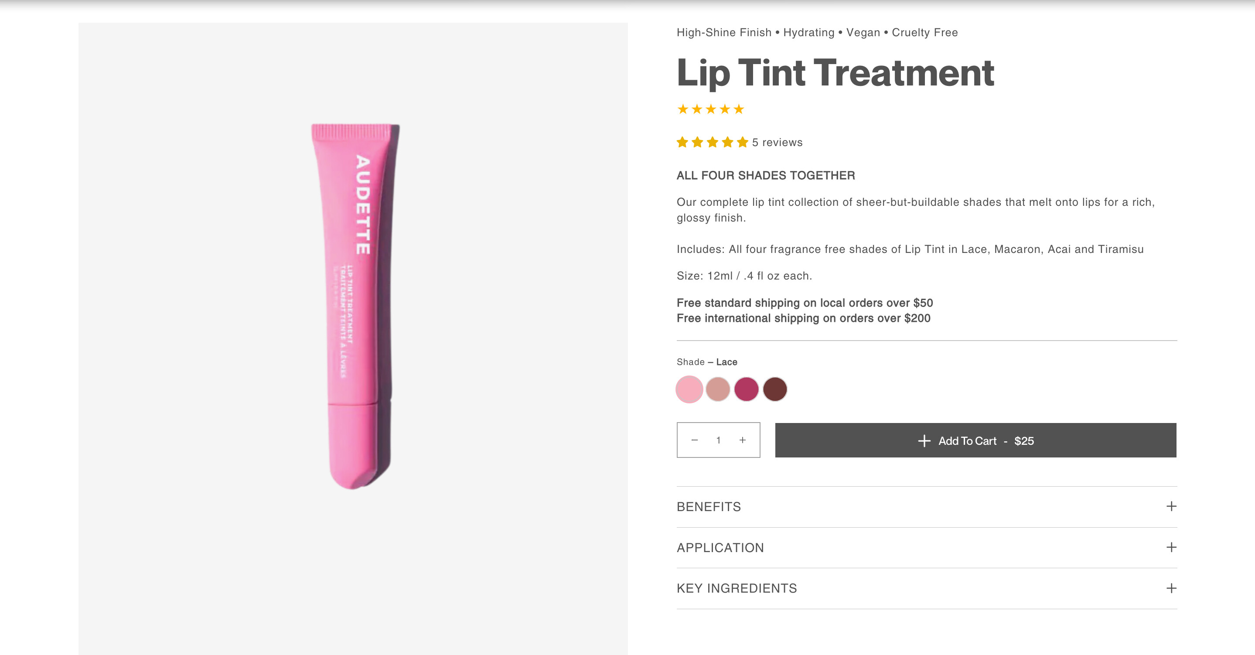Click the plus icon inside Add To Cart
This screenshot has height=655, width=1255.
(x=924, y=441)
